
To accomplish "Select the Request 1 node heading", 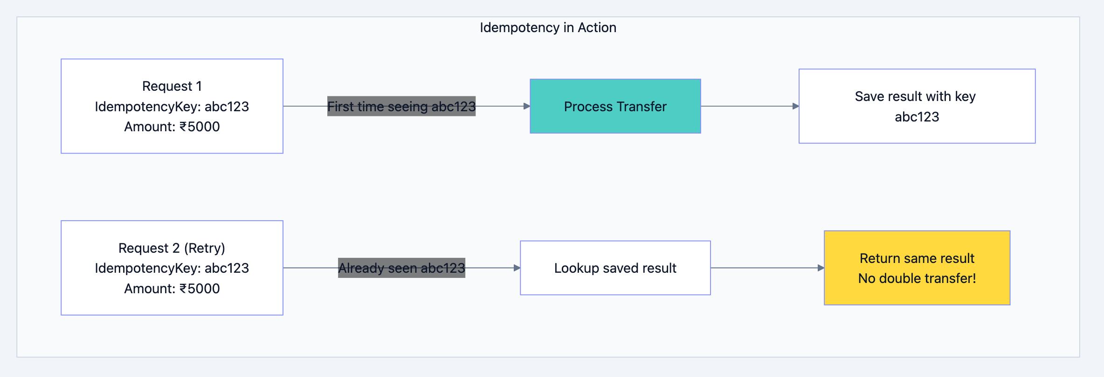I will pos(172,86).
